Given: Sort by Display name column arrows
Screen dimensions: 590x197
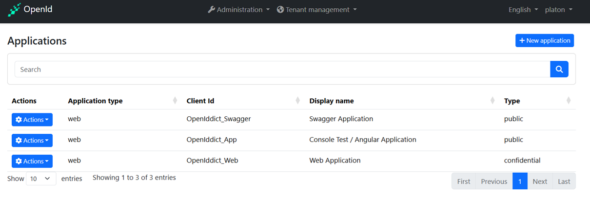Looking at the screenshot, I should (492, 101).
